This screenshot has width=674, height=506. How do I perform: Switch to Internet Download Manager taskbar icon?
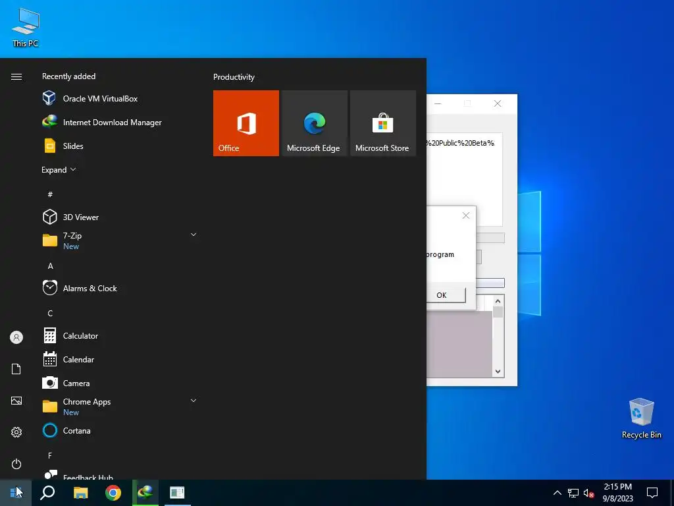[145, 493]
